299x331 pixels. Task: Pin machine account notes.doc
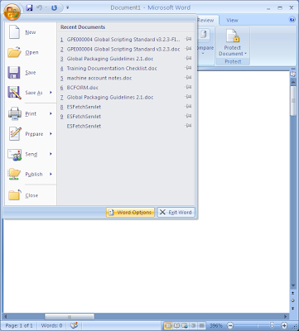(x=189, y=78)
